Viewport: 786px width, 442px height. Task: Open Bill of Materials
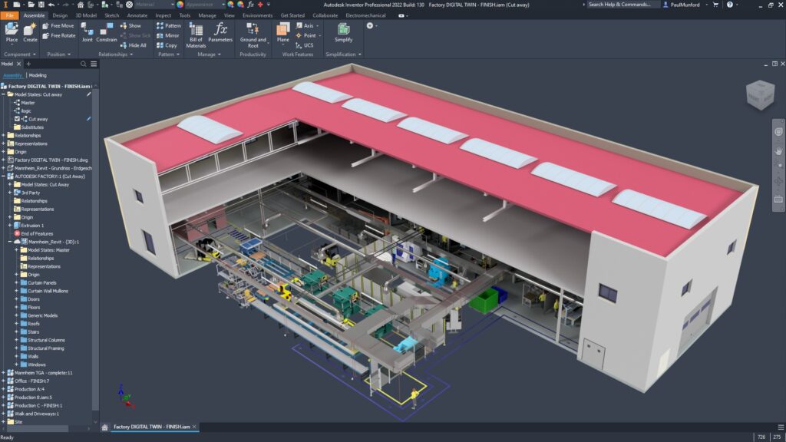(x=196, y=35)
